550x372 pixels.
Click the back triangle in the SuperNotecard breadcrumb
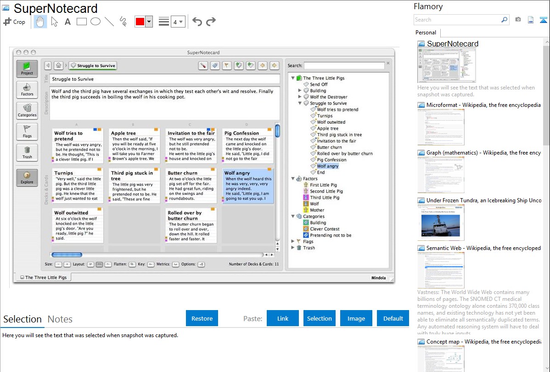coord(48,66)
